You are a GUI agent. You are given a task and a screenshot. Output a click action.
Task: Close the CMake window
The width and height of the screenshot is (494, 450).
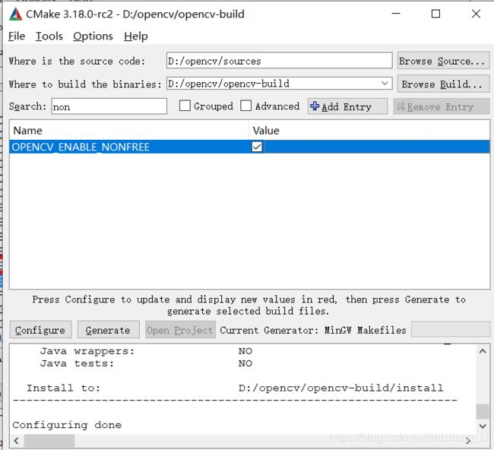point(476,14)
